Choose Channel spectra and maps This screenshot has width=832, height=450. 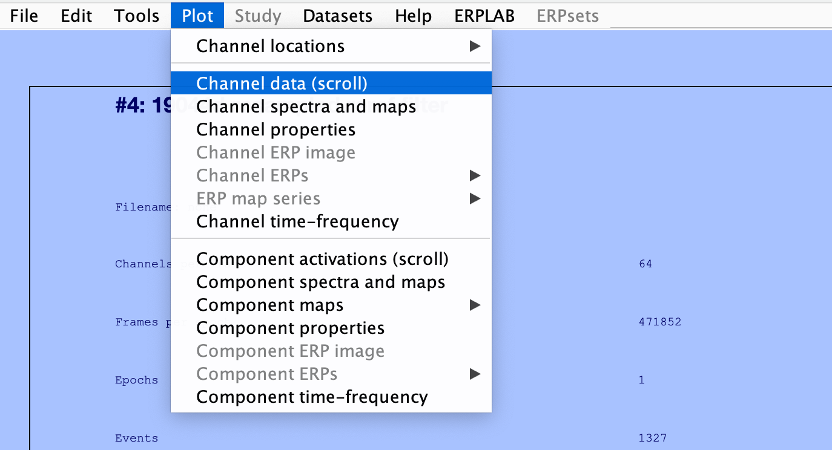click(306, 106)
